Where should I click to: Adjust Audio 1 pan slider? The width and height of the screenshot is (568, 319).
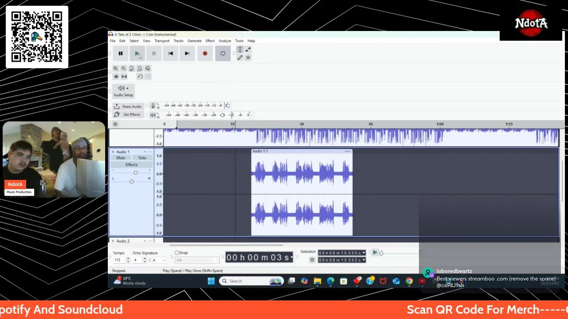(131, 181)
